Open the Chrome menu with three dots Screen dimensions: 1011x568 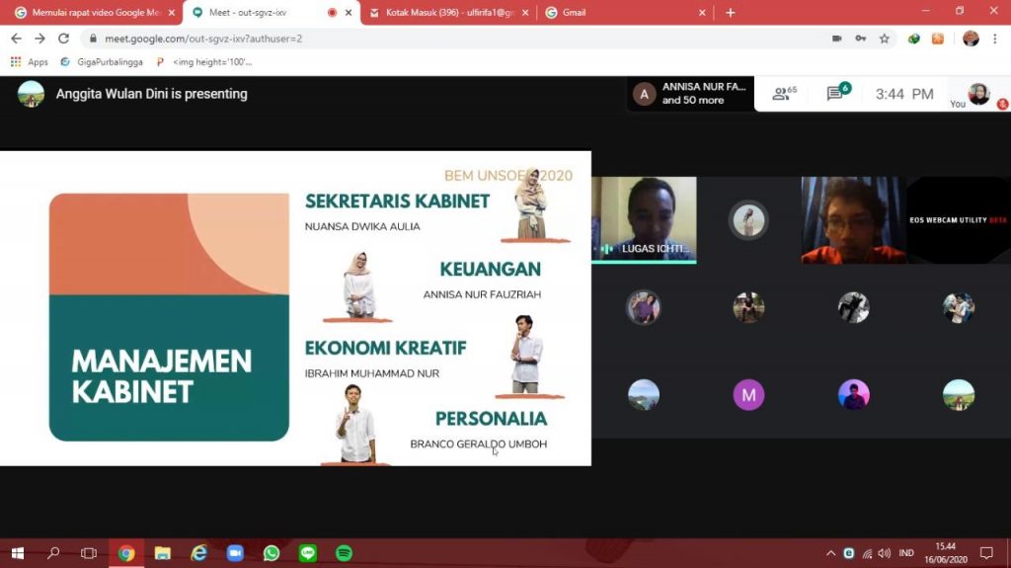tap(996, 39)
